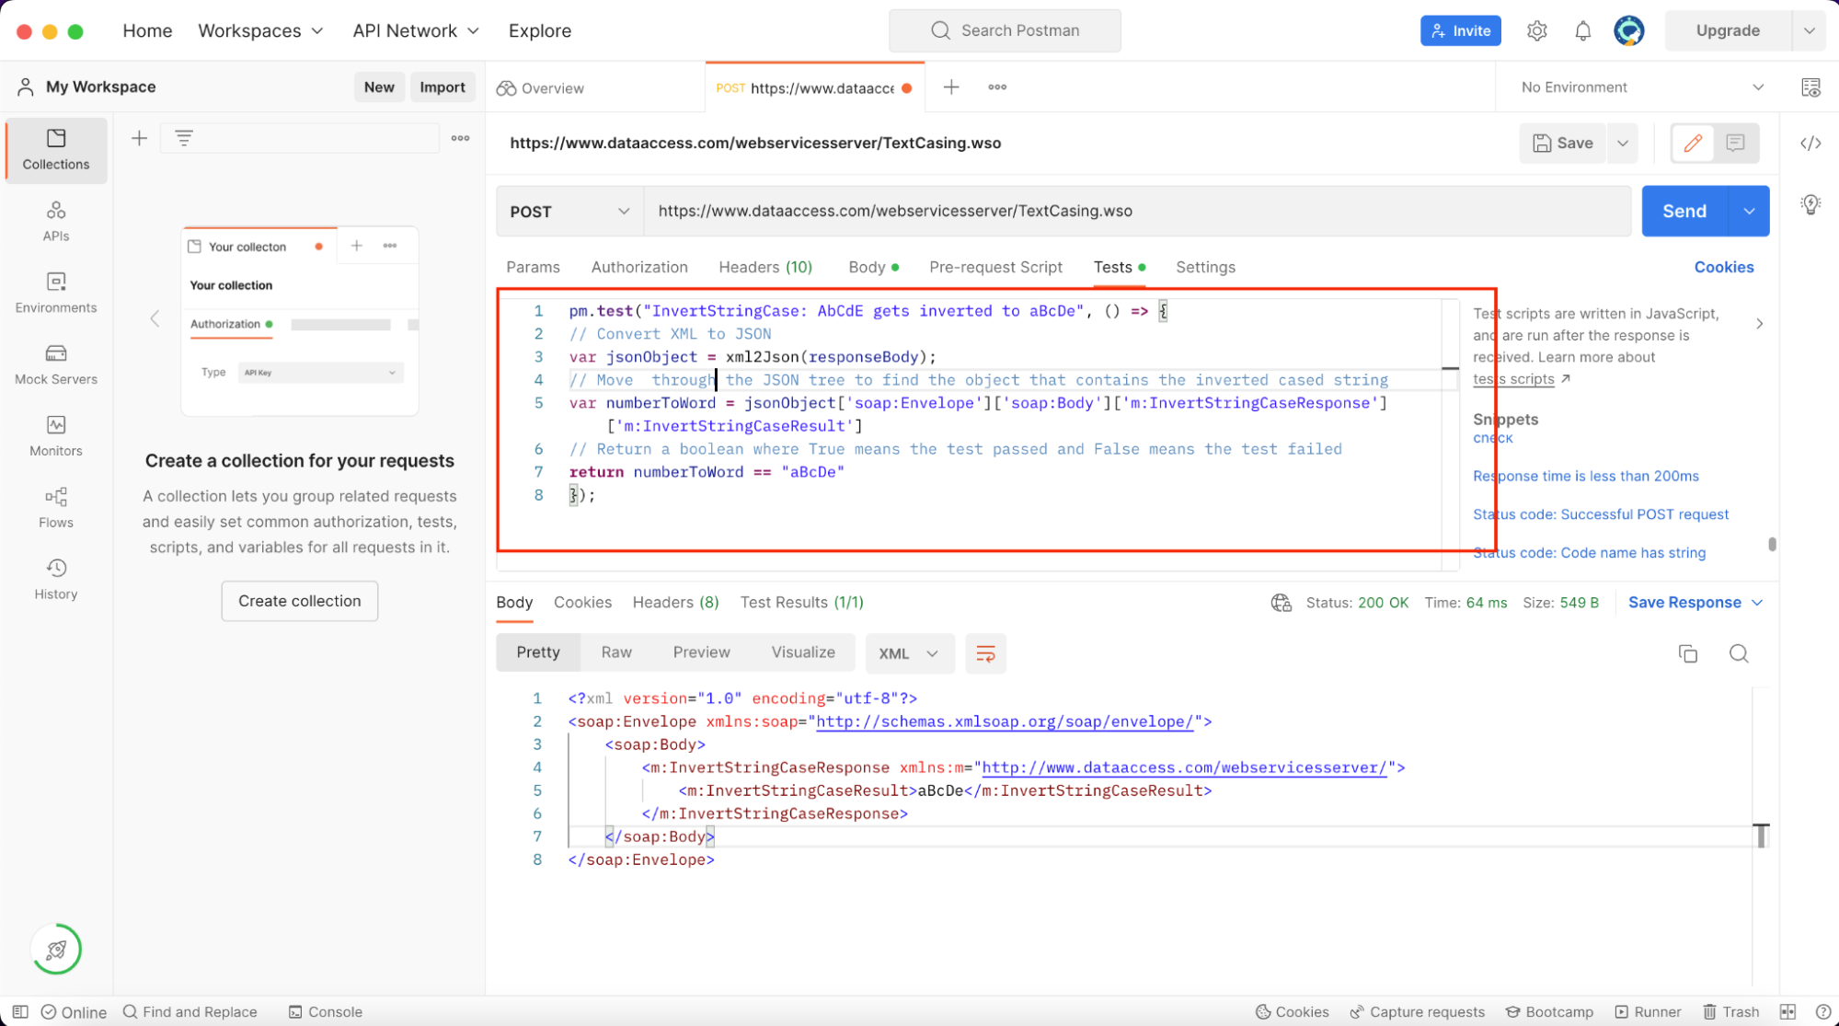Switch to the request Settings tab
The height and width of the screenshot is (1026, 1839).
point(1205,267)
